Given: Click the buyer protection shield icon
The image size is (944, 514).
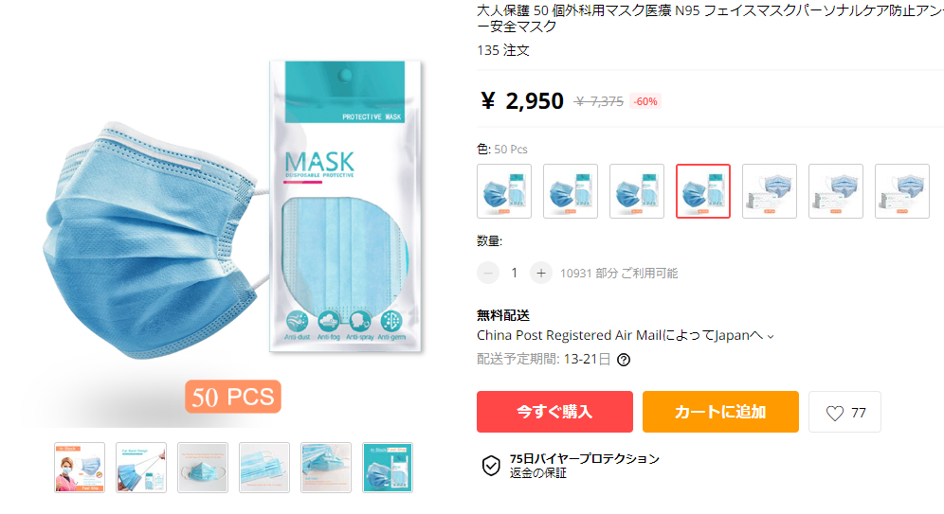Looking at the screenshot, I should point(491,466).
